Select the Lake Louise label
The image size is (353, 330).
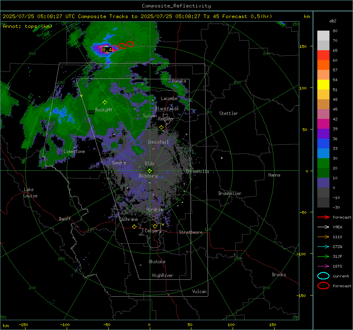click(x=30, y=193)
